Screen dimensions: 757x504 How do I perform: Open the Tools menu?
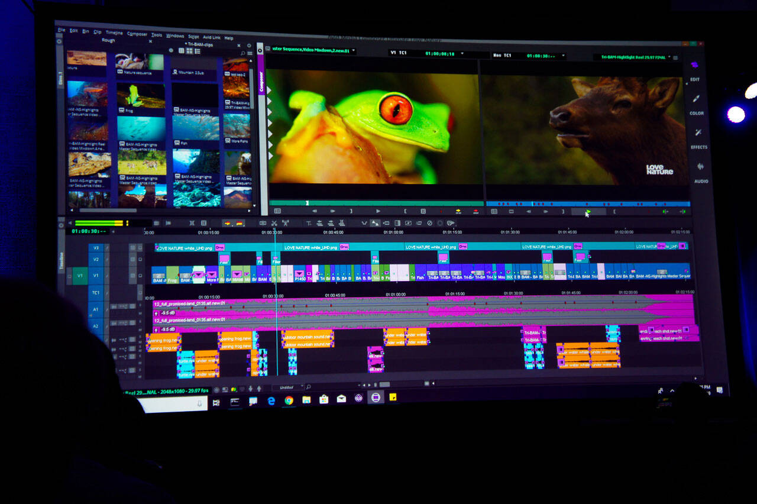157,35
